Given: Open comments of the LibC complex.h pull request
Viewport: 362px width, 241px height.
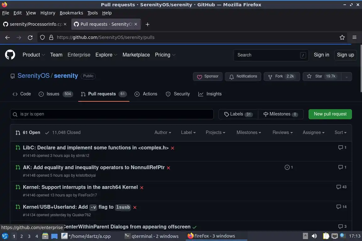Looking at the screenshot, I should click(x=342, y=147).
